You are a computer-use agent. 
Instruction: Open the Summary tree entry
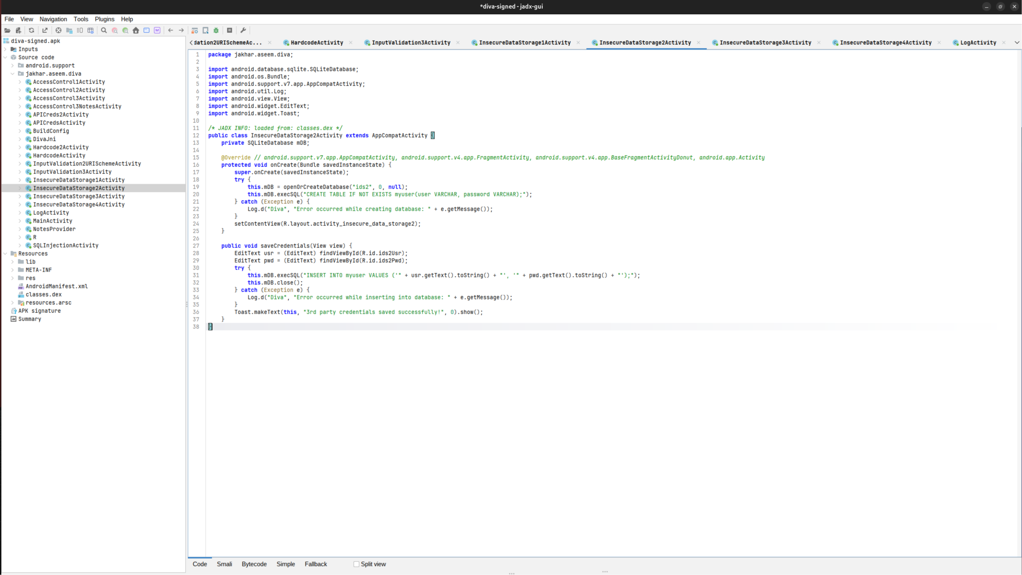29,319
